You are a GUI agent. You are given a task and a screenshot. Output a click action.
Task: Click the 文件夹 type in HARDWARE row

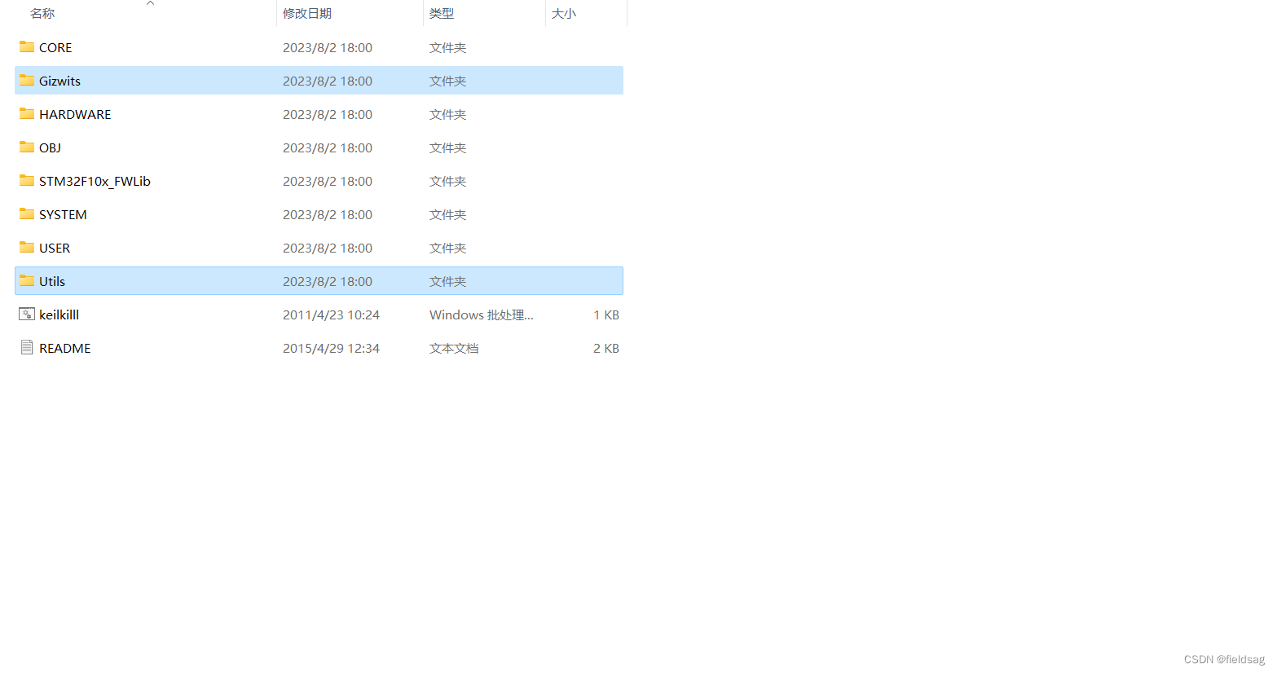tap(447, 114)
